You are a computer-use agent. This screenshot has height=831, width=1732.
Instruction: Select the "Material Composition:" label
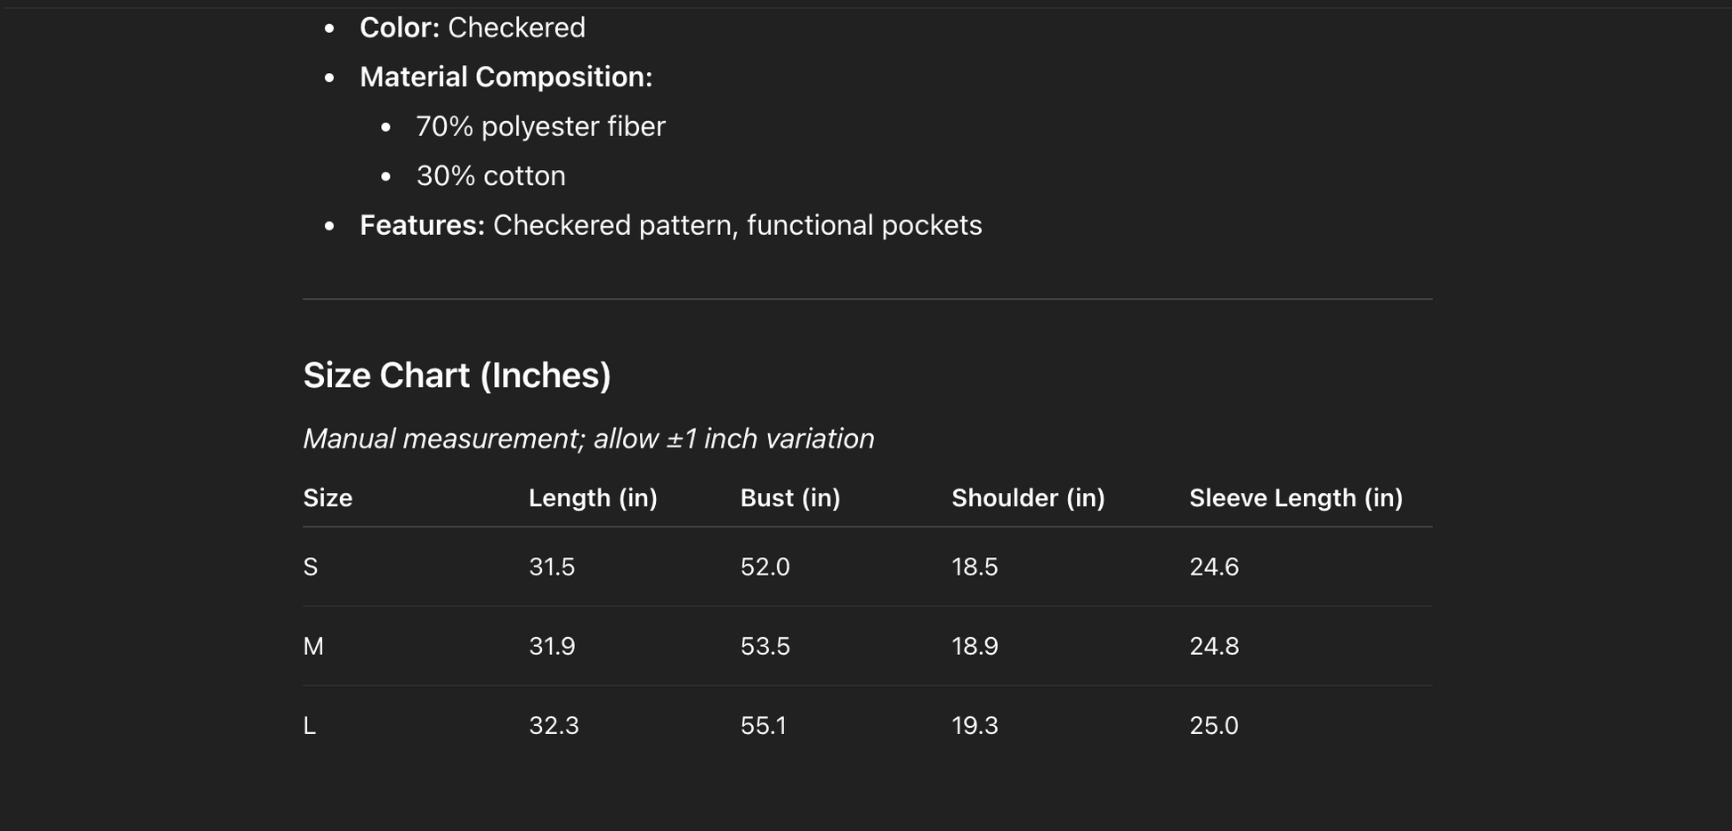click(x=506, y=77)
